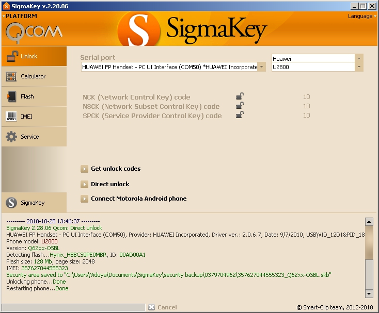This screenshot has width=379, height=313.
Task: Click the log scrollbar down arrow
Action: point(369,294)
